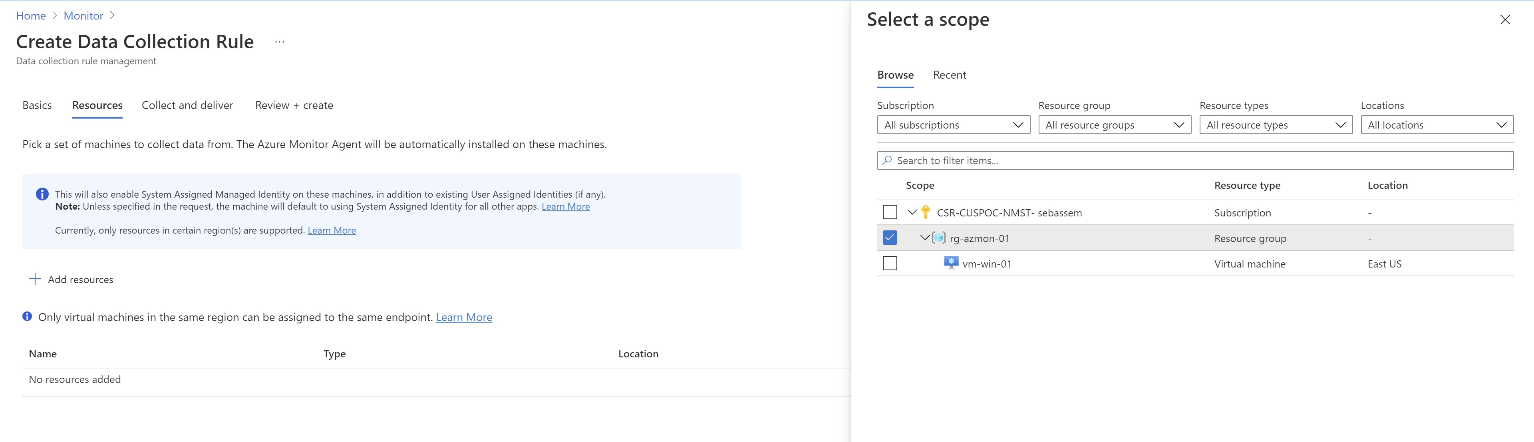Viewport: 1534px width, 442px height.
Task: Click the Name column header
Action: [43, 354]
